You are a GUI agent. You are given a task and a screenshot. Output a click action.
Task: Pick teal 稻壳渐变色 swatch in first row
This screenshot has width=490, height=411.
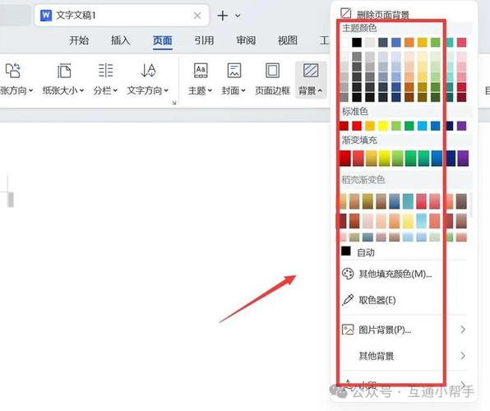click(x=408, y=201)
